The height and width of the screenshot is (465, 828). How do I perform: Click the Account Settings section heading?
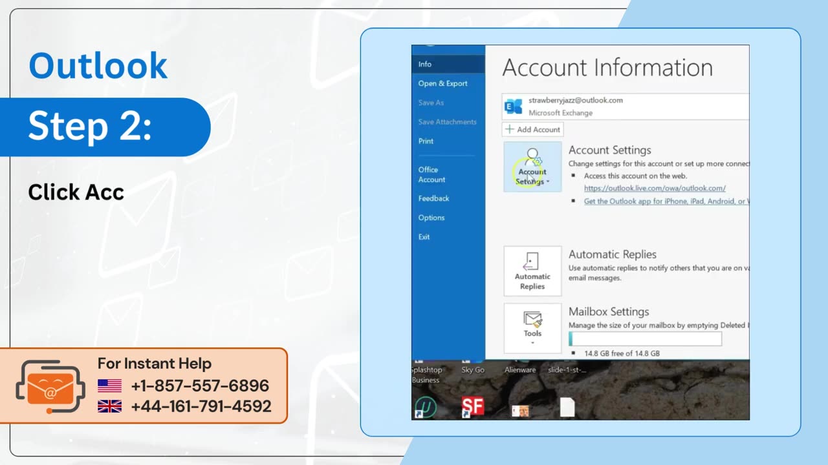(610, 150)
